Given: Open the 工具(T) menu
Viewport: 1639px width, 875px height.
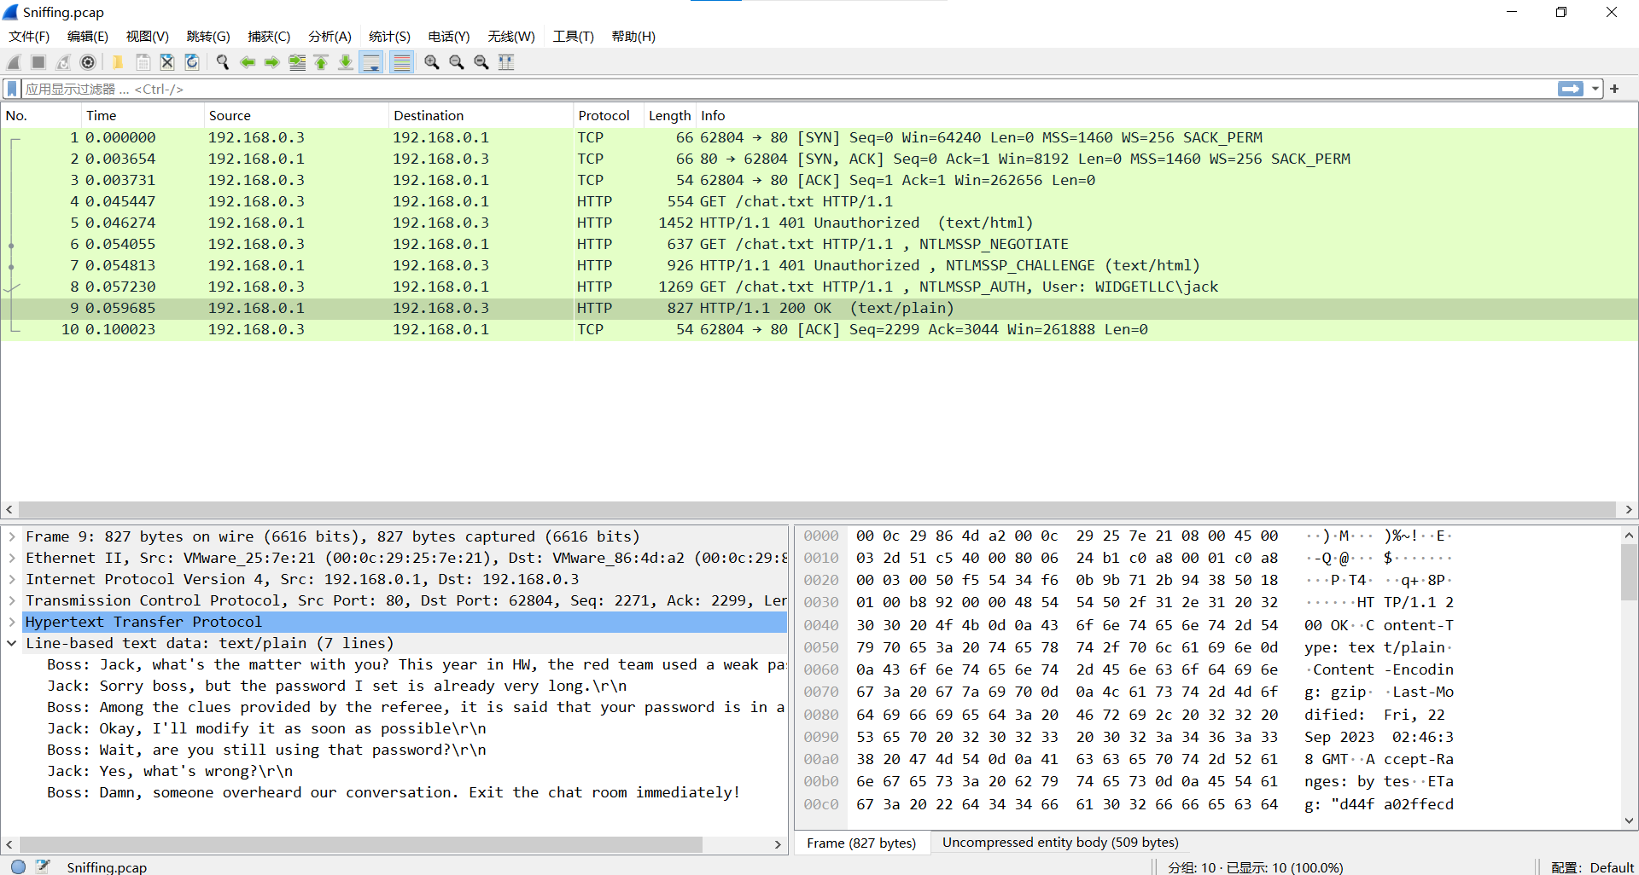Looking at the screenshot, I should coord(574,37).
